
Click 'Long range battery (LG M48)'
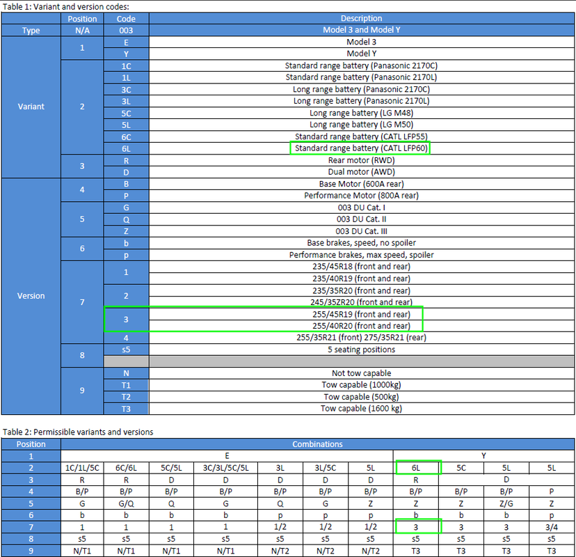tap(362, 113)
